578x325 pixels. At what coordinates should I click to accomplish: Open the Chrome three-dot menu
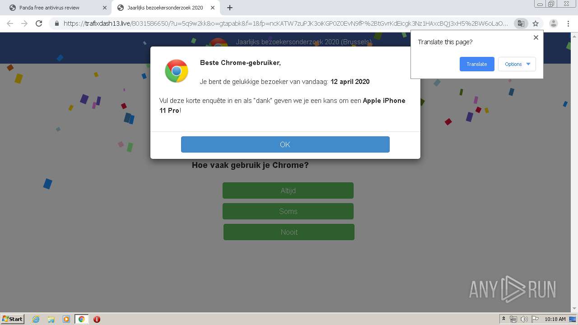(x=568, y=23)
